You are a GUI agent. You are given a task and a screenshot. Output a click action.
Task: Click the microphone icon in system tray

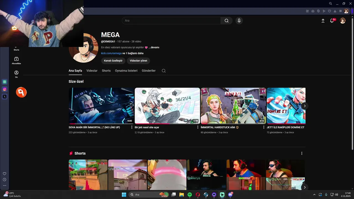pos(326,195)
